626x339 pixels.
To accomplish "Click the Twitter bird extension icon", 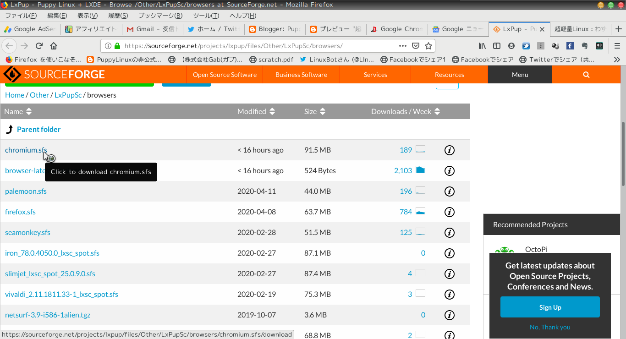I will point(526,46).
